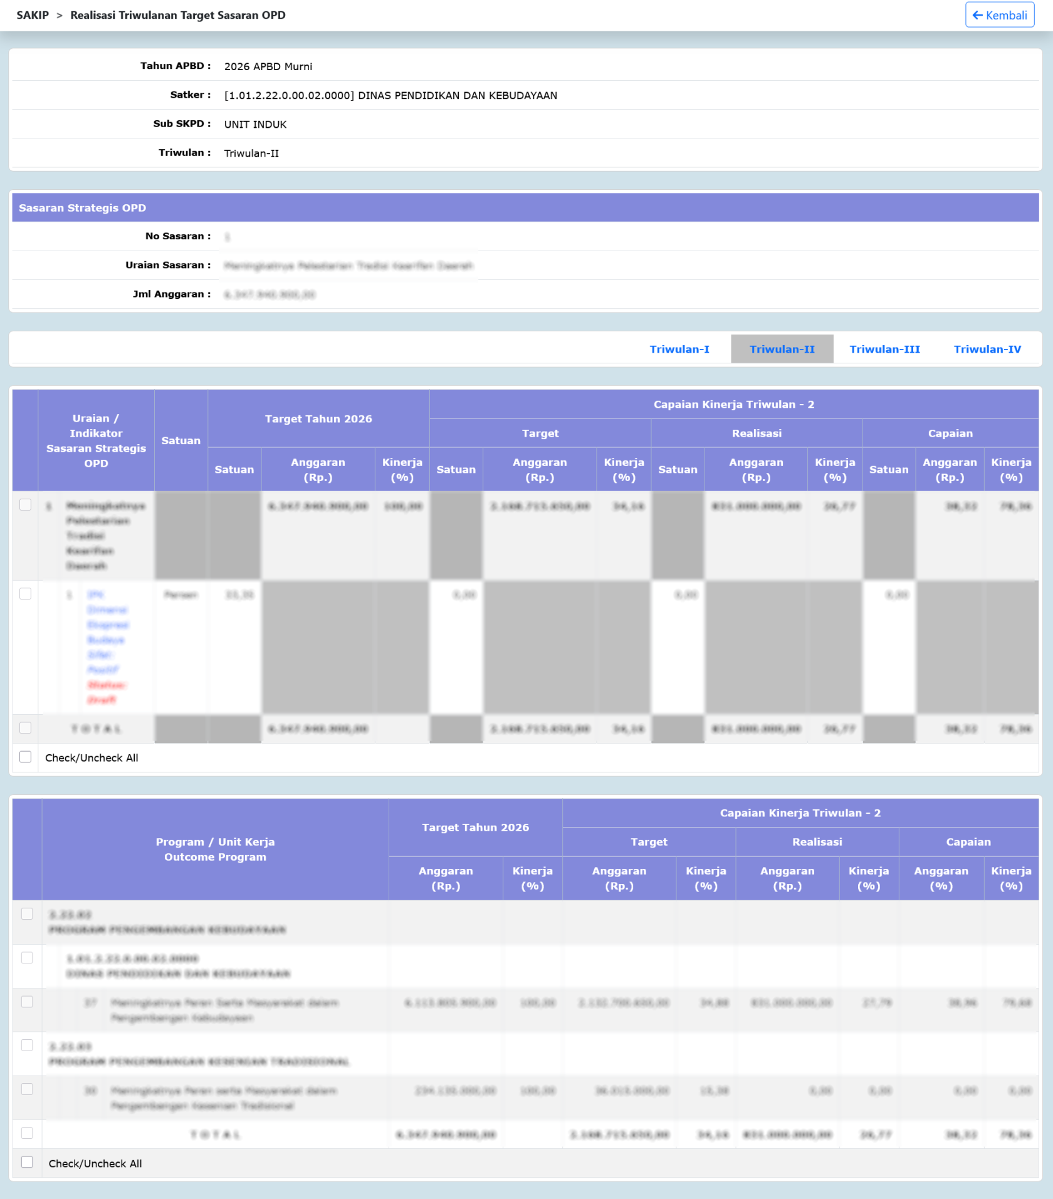Tick the checkbox of the first sasaran row
Screen dimensions: 1053x1199
(26, 504)
